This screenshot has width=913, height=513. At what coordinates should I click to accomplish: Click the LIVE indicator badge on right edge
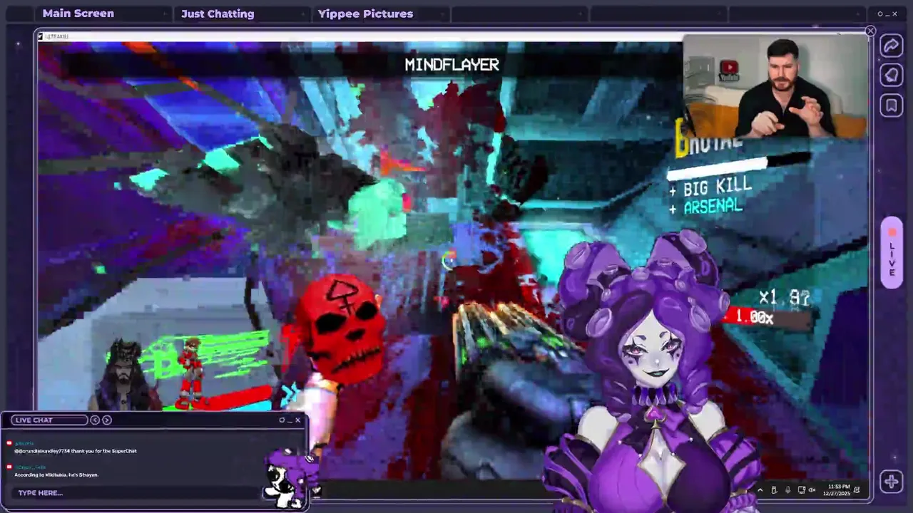coord(892,252)
